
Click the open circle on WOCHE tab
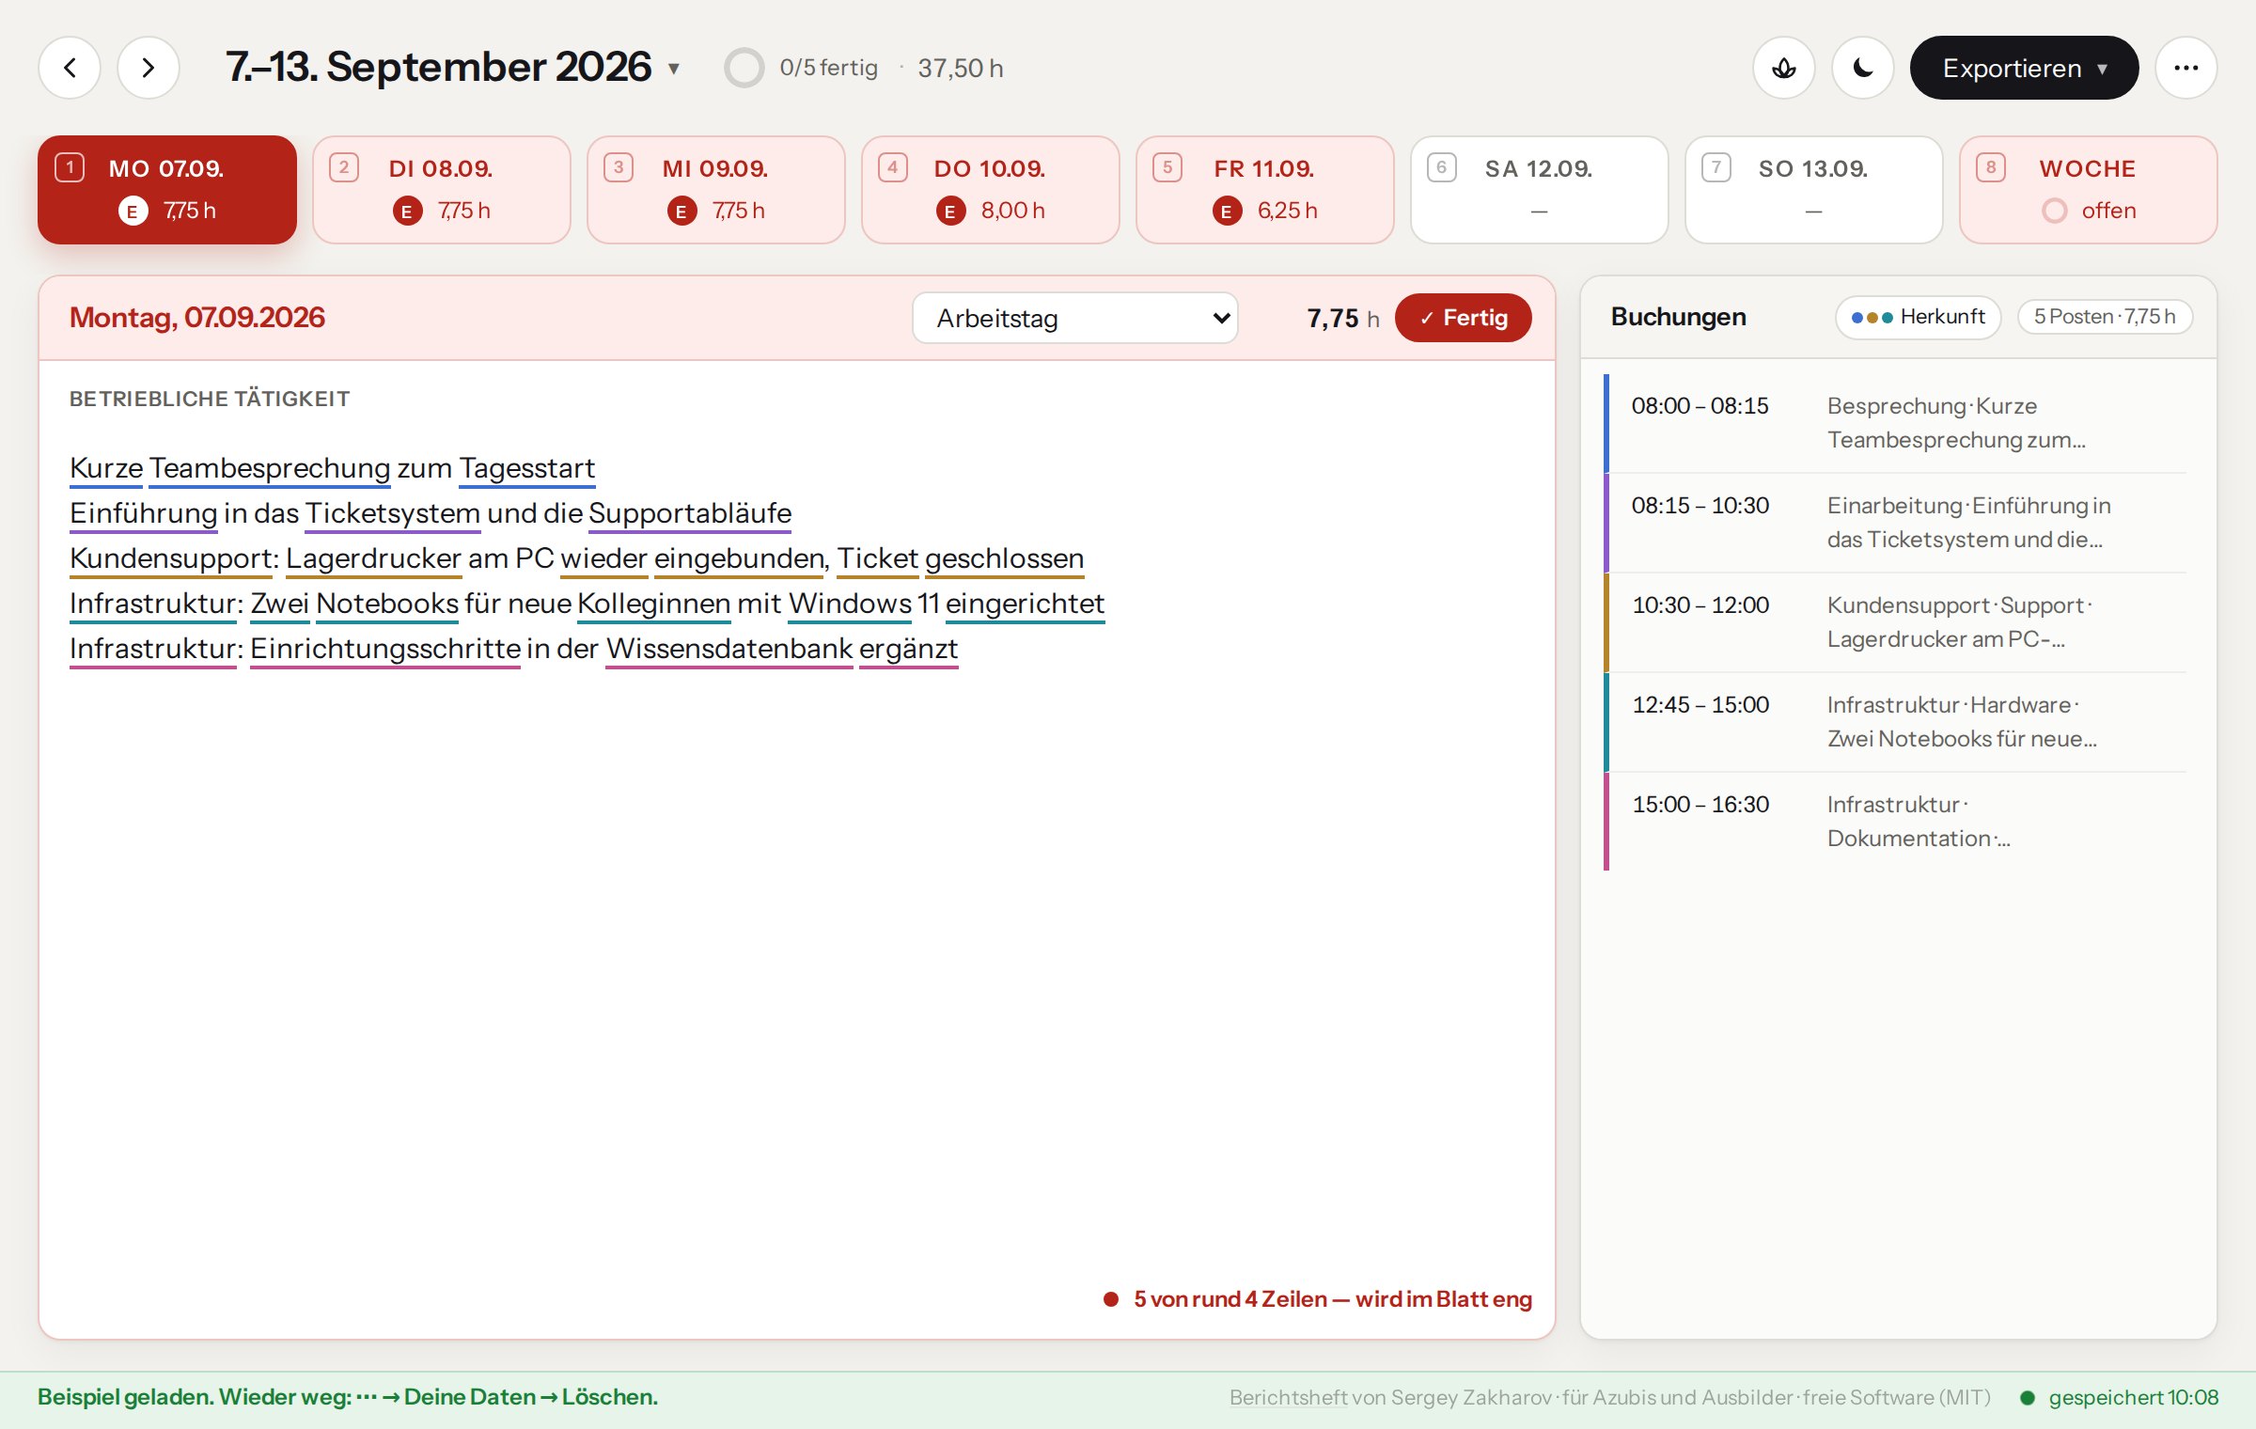point(2055,211)
